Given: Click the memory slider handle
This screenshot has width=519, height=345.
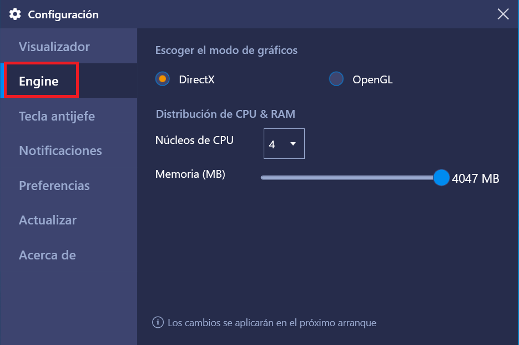Looking at the screenshot, I should click(x=441, y=178).
